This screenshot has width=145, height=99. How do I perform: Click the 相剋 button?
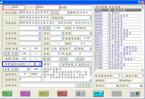click(80, 59)
